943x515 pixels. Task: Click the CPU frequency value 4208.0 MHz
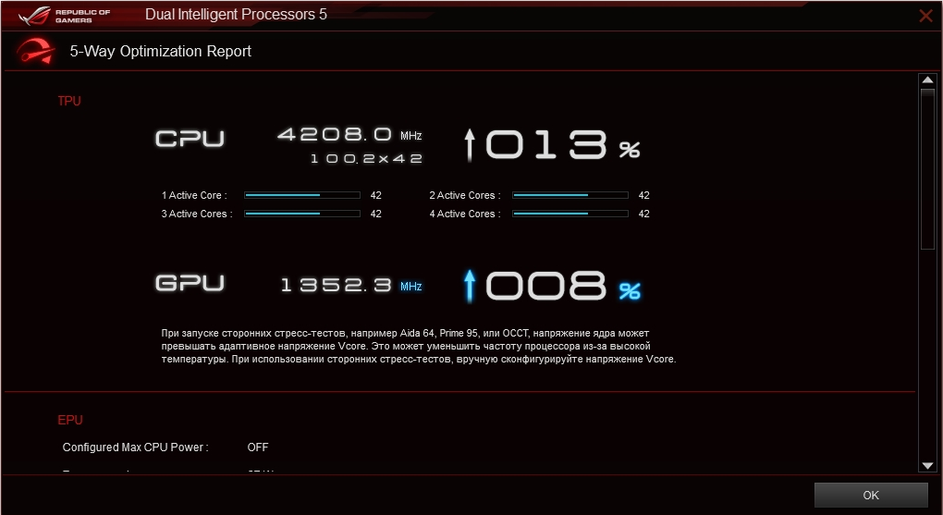pos(349,135)
